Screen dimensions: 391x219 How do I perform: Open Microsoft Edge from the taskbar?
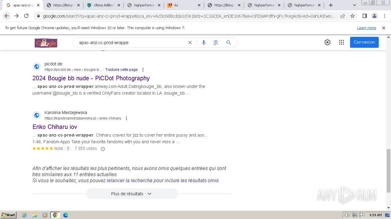(65, 215)
